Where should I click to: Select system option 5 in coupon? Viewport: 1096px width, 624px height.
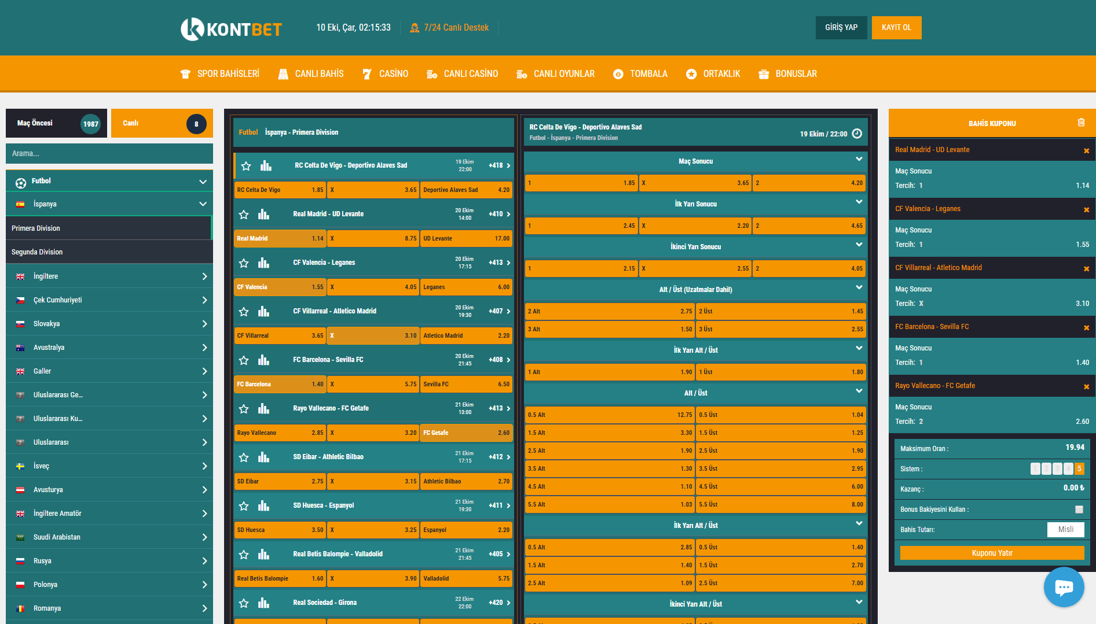pos(1079,469)
